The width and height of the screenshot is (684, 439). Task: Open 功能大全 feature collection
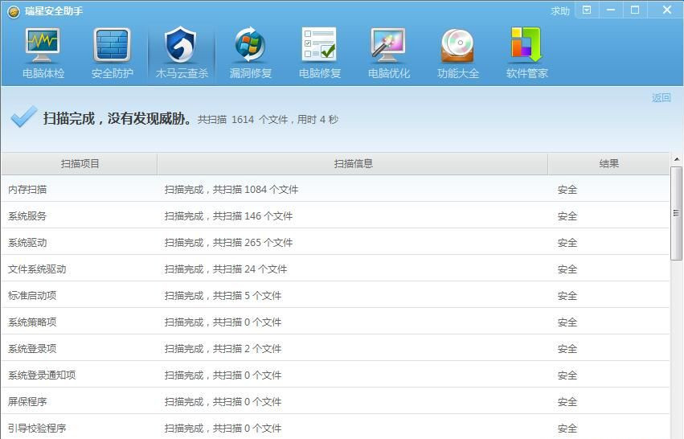[457, 54]
